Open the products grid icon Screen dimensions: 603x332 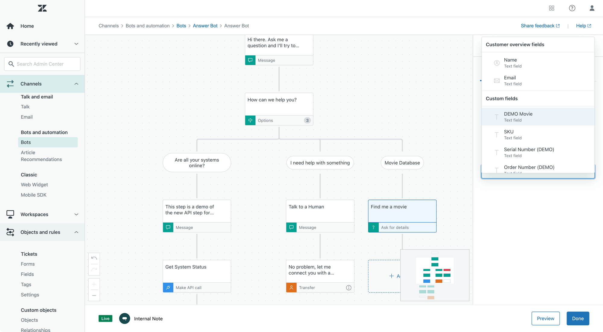point(551,8)
